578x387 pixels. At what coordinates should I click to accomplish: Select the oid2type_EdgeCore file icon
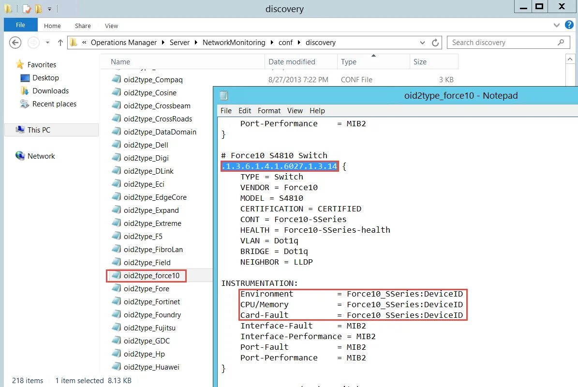click(x=117, y=197)
